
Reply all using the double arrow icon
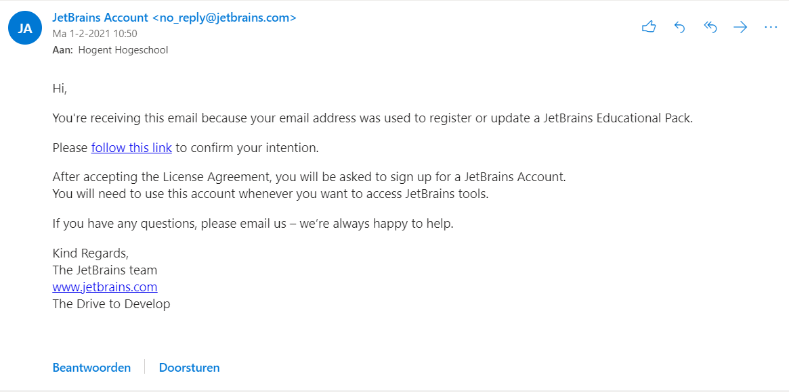(710, 27)
